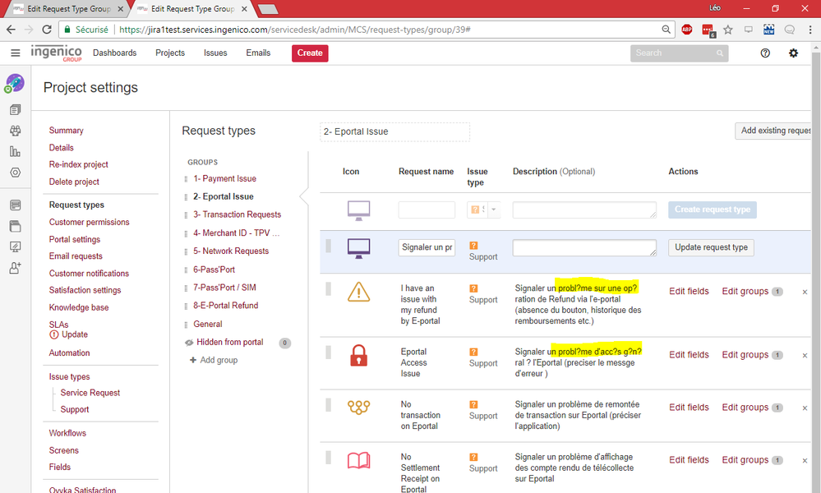The image size is (821, 493).
Task: Remove the No Settlement Receipt request type
Action: click(x=805, y=461)
